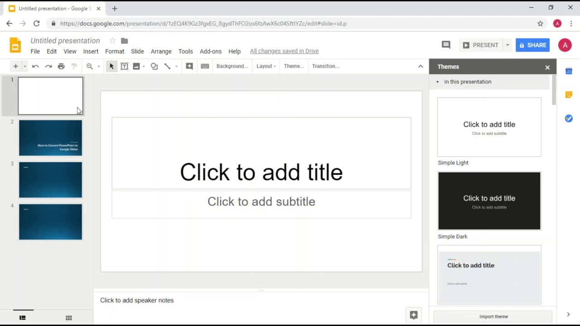
Task: Select the Shape tool
Action: 154,66
